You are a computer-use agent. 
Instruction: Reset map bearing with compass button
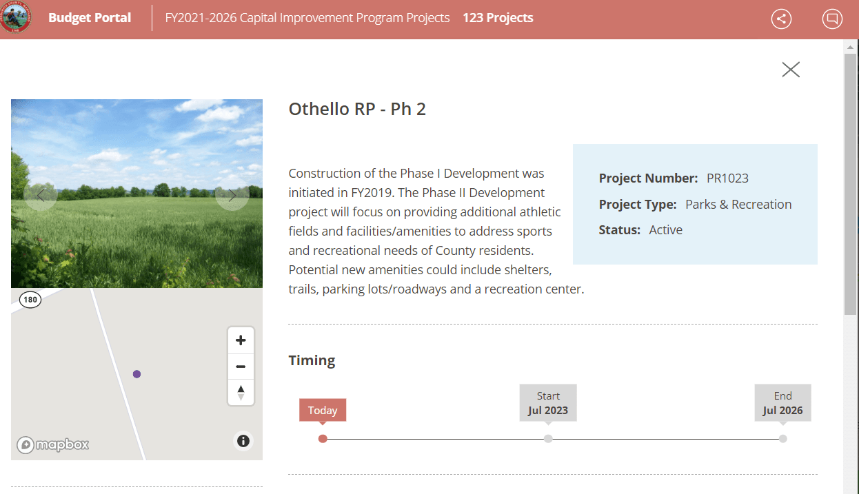pyautogui.click(x=241, y=392)
